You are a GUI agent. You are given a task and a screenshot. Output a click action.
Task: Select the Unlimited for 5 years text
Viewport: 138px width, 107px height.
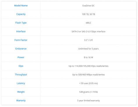point(89,49)
